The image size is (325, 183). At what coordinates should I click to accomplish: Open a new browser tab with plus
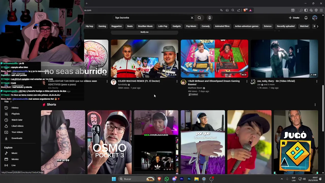87,3
